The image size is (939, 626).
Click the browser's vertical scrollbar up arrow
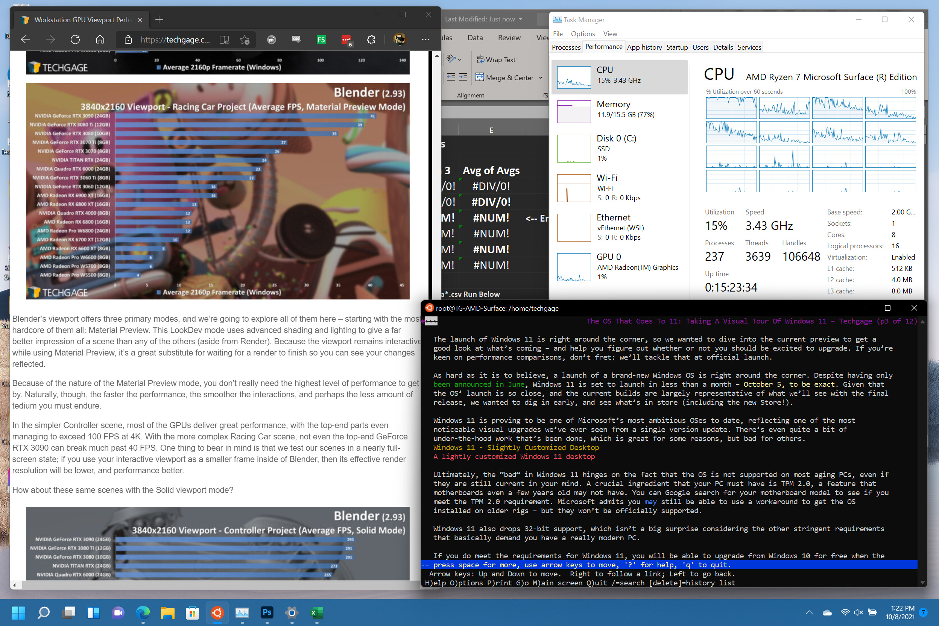pos(437,56)
